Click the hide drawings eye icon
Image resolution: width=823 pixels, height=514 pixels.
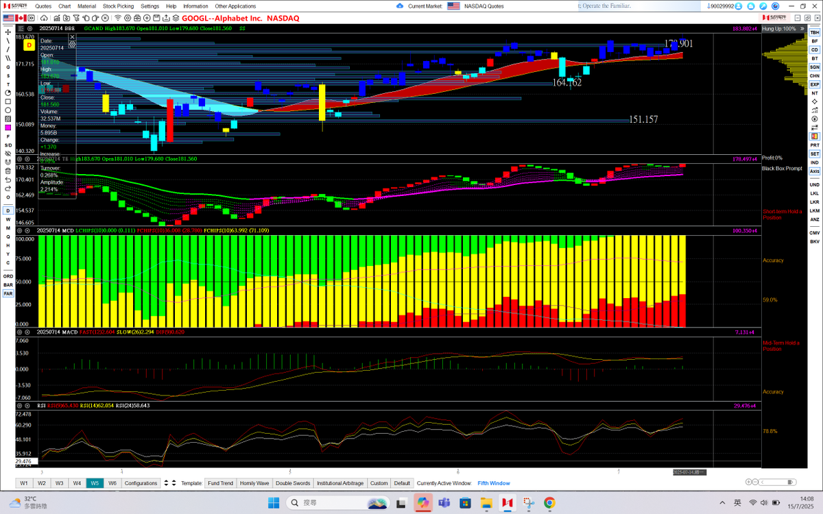[8, 154]
